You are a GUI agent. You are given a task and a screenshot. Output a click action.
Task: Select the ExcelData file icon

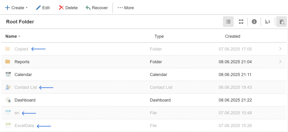point(8,126)
